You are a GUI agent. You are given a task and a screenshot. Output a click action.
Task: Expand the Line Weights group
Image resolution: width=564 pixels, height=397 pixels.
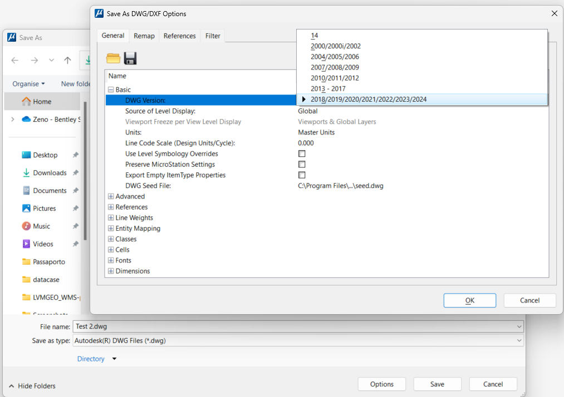pos(111,218)
